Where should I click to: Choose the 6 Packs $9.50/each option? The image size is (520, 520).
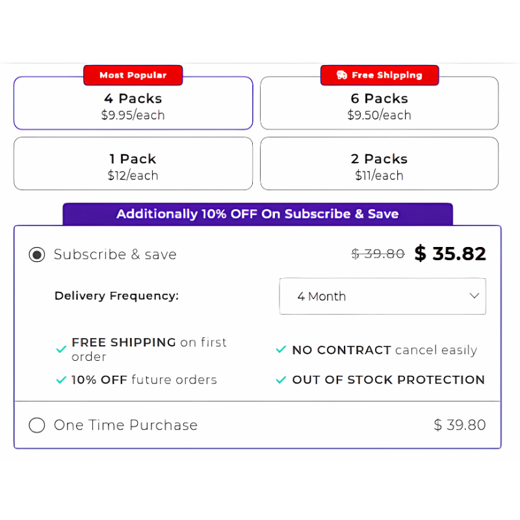point(379,103)
